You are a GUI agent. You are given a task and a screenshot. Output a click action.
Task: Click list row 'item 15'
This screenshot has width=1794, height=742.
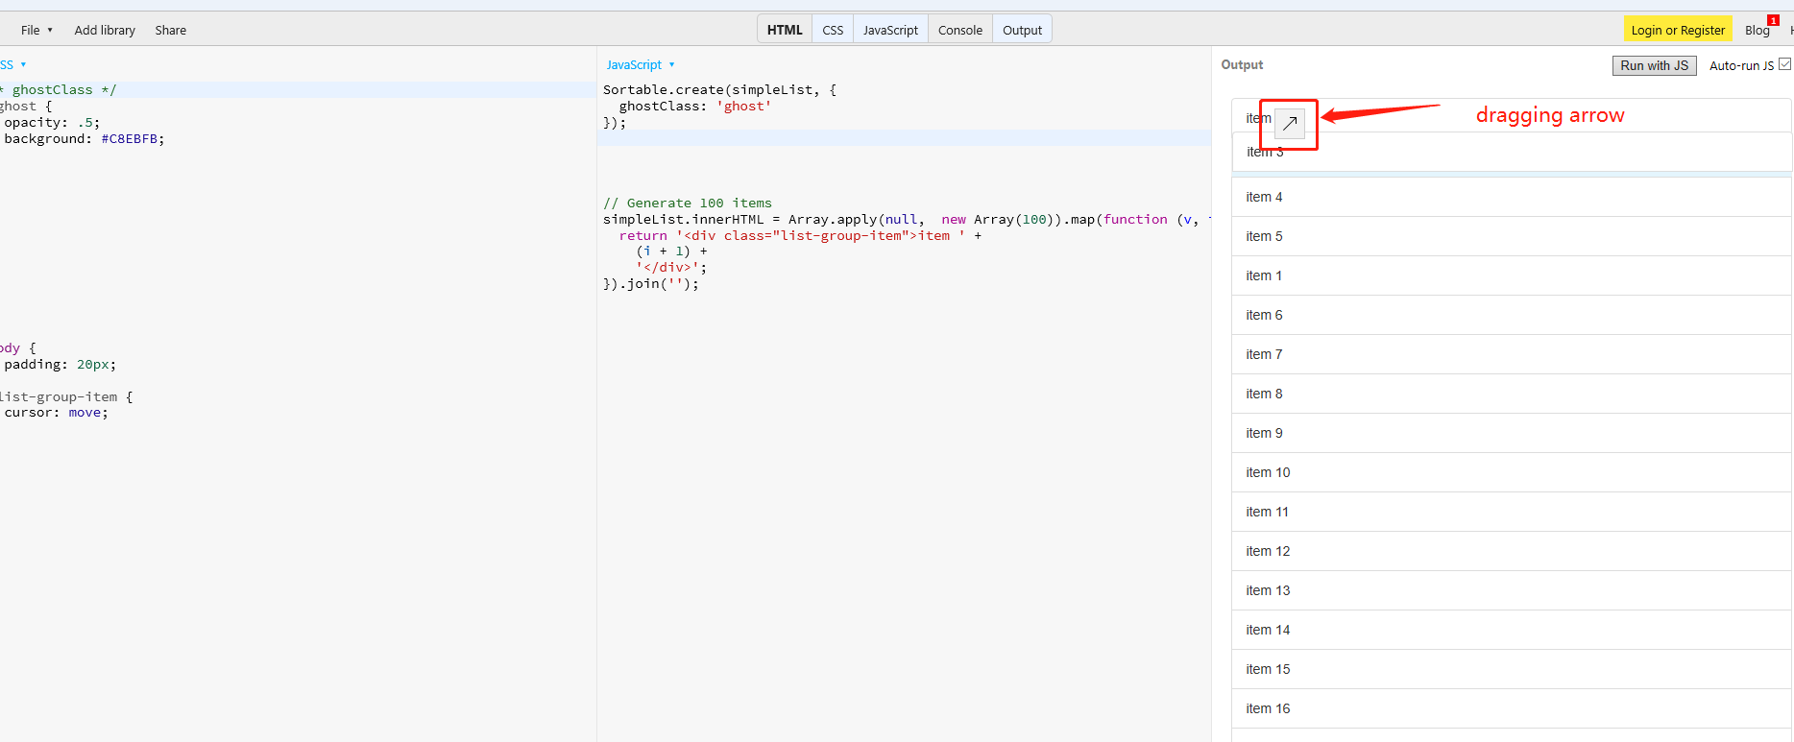coord(1512,669)
